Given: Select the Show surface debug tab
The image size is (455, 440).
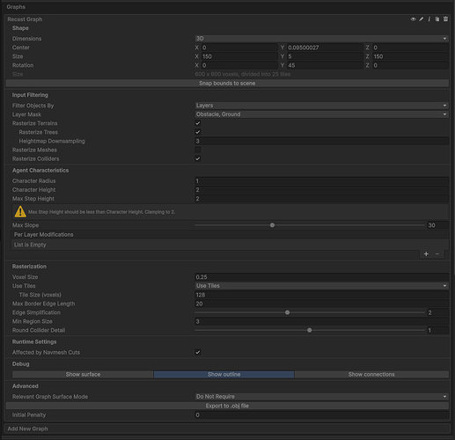Looking at the screenshot, I should (x=83, y=375).
